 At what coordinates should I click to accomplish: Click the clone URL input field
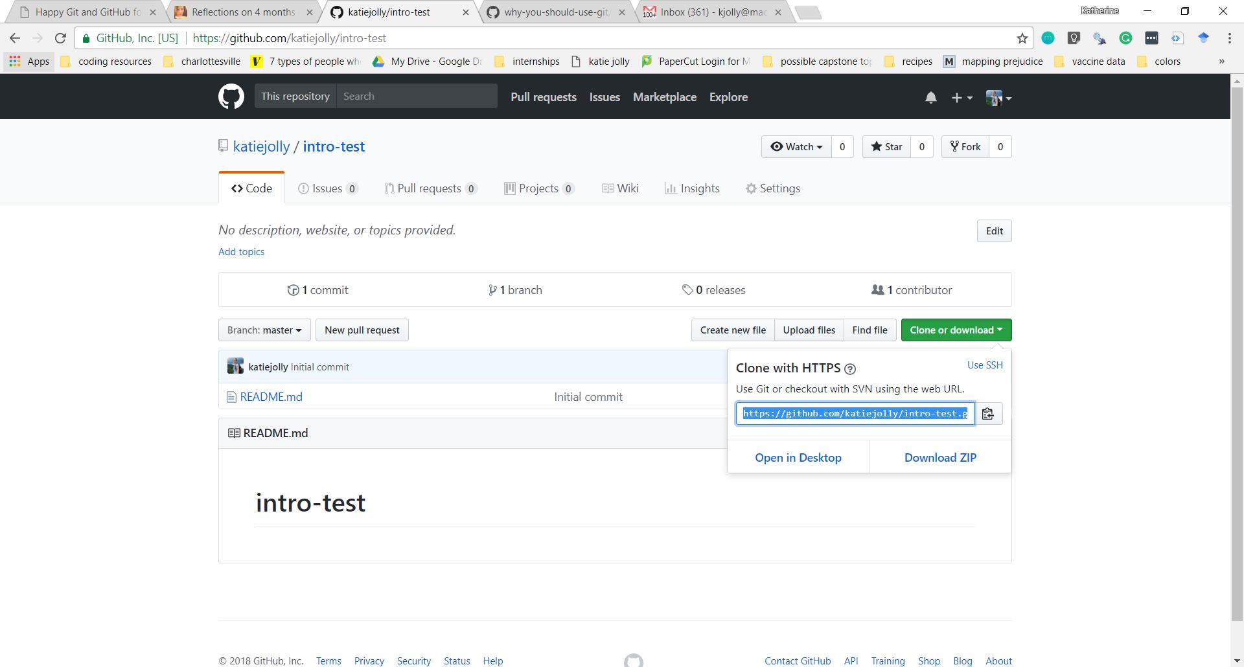pos(855,414)
